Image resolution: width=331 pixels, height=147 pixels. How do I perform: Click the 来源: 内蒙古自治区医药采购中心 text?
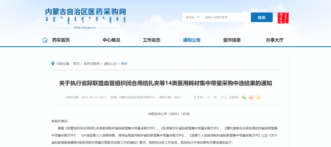pos(133,97)
